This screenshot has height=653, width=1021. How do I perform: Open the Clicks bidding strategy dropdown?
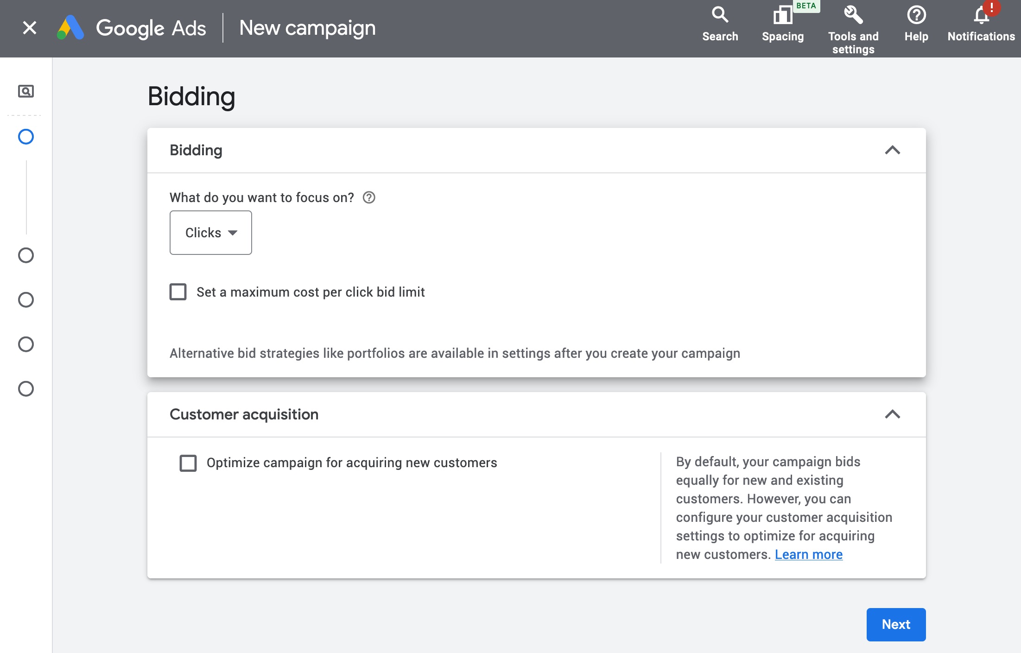click(210, 232)
